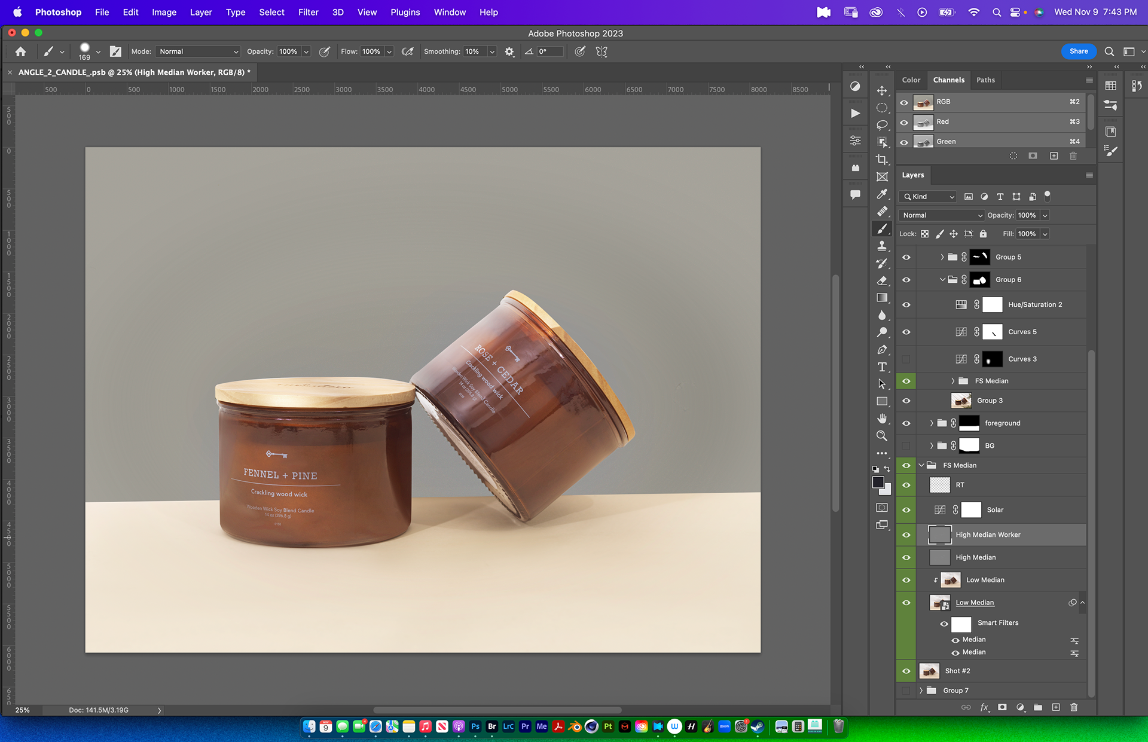Switch to the Color tab
The height and width of the screenshot is (742, 1148).
911,80
